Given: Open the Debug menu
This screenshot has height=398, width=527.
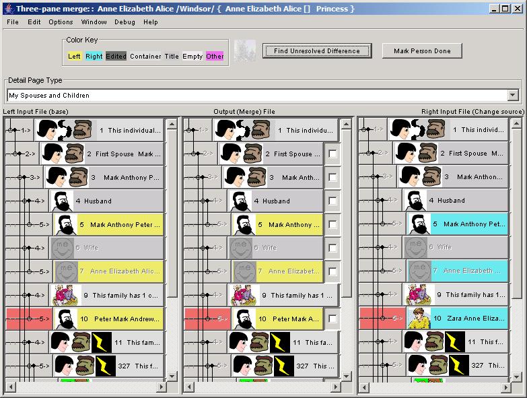Looking at the screenshot, I should click(x=125, y=22).
